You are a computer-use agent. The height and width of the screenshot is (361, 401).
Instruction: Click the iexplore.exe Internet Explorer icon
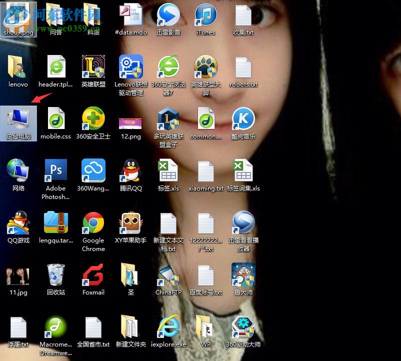click(x=168, y=327)
